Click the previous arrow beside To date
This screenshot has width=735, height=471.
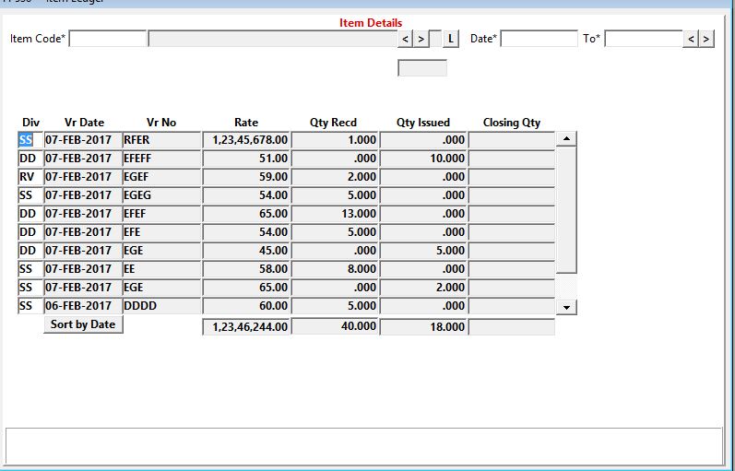[x=691, y=39]
